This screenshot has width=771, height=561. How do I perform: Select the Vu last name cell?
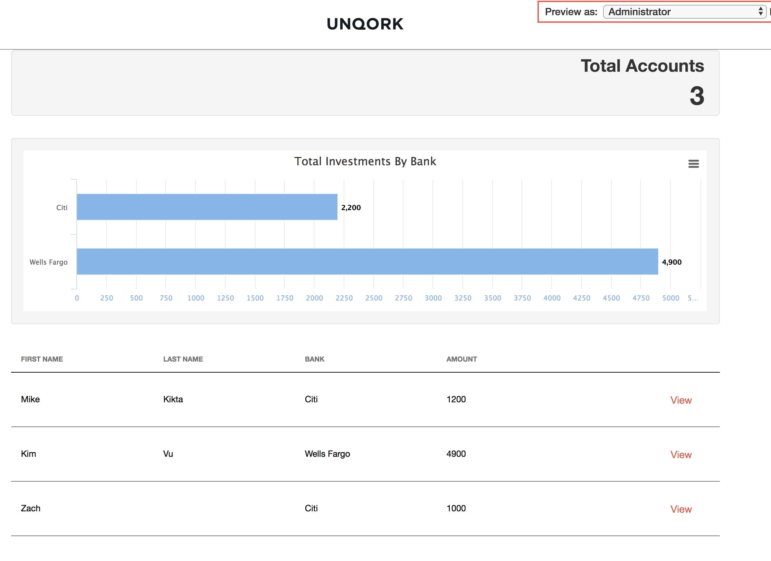pyautogui.click(x=168, y=454)
